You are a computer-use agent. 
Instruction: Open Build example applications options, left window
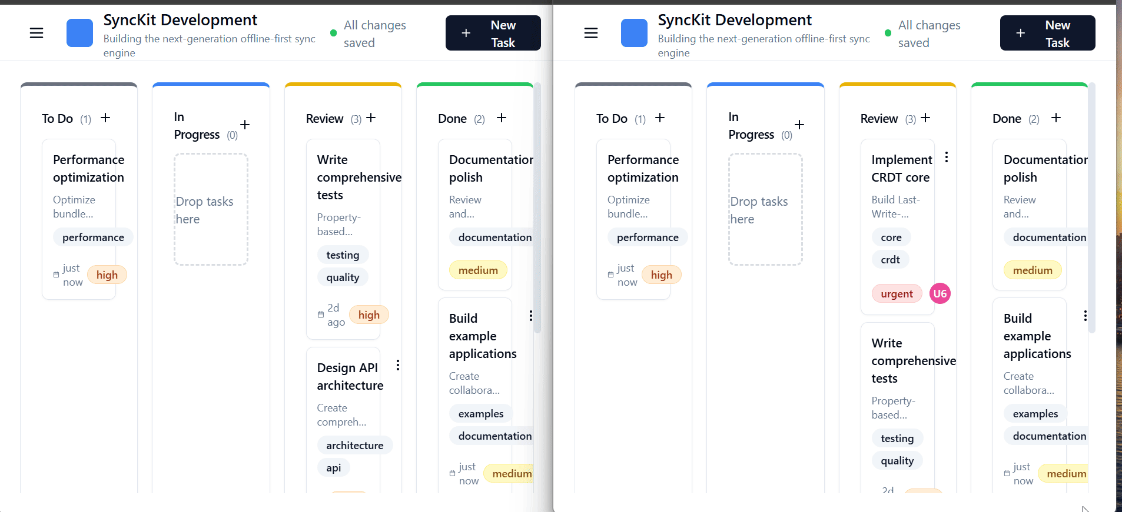531,316
